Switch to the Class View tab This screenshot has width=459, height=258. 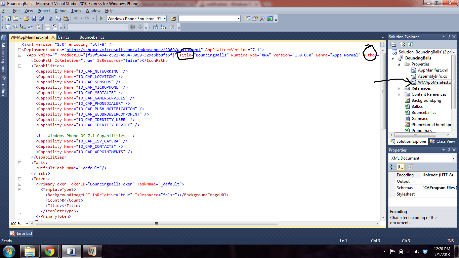(x=443, y=141)
